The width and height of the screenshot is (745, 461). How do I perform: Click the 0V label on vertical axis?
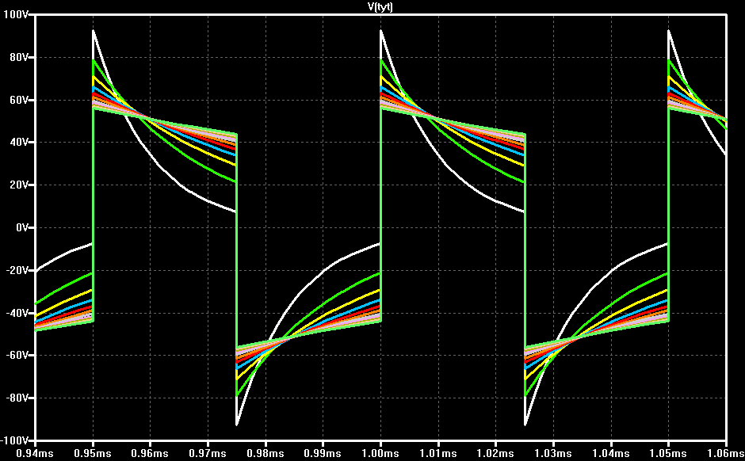pyautogui.click(x=22, y=228)
